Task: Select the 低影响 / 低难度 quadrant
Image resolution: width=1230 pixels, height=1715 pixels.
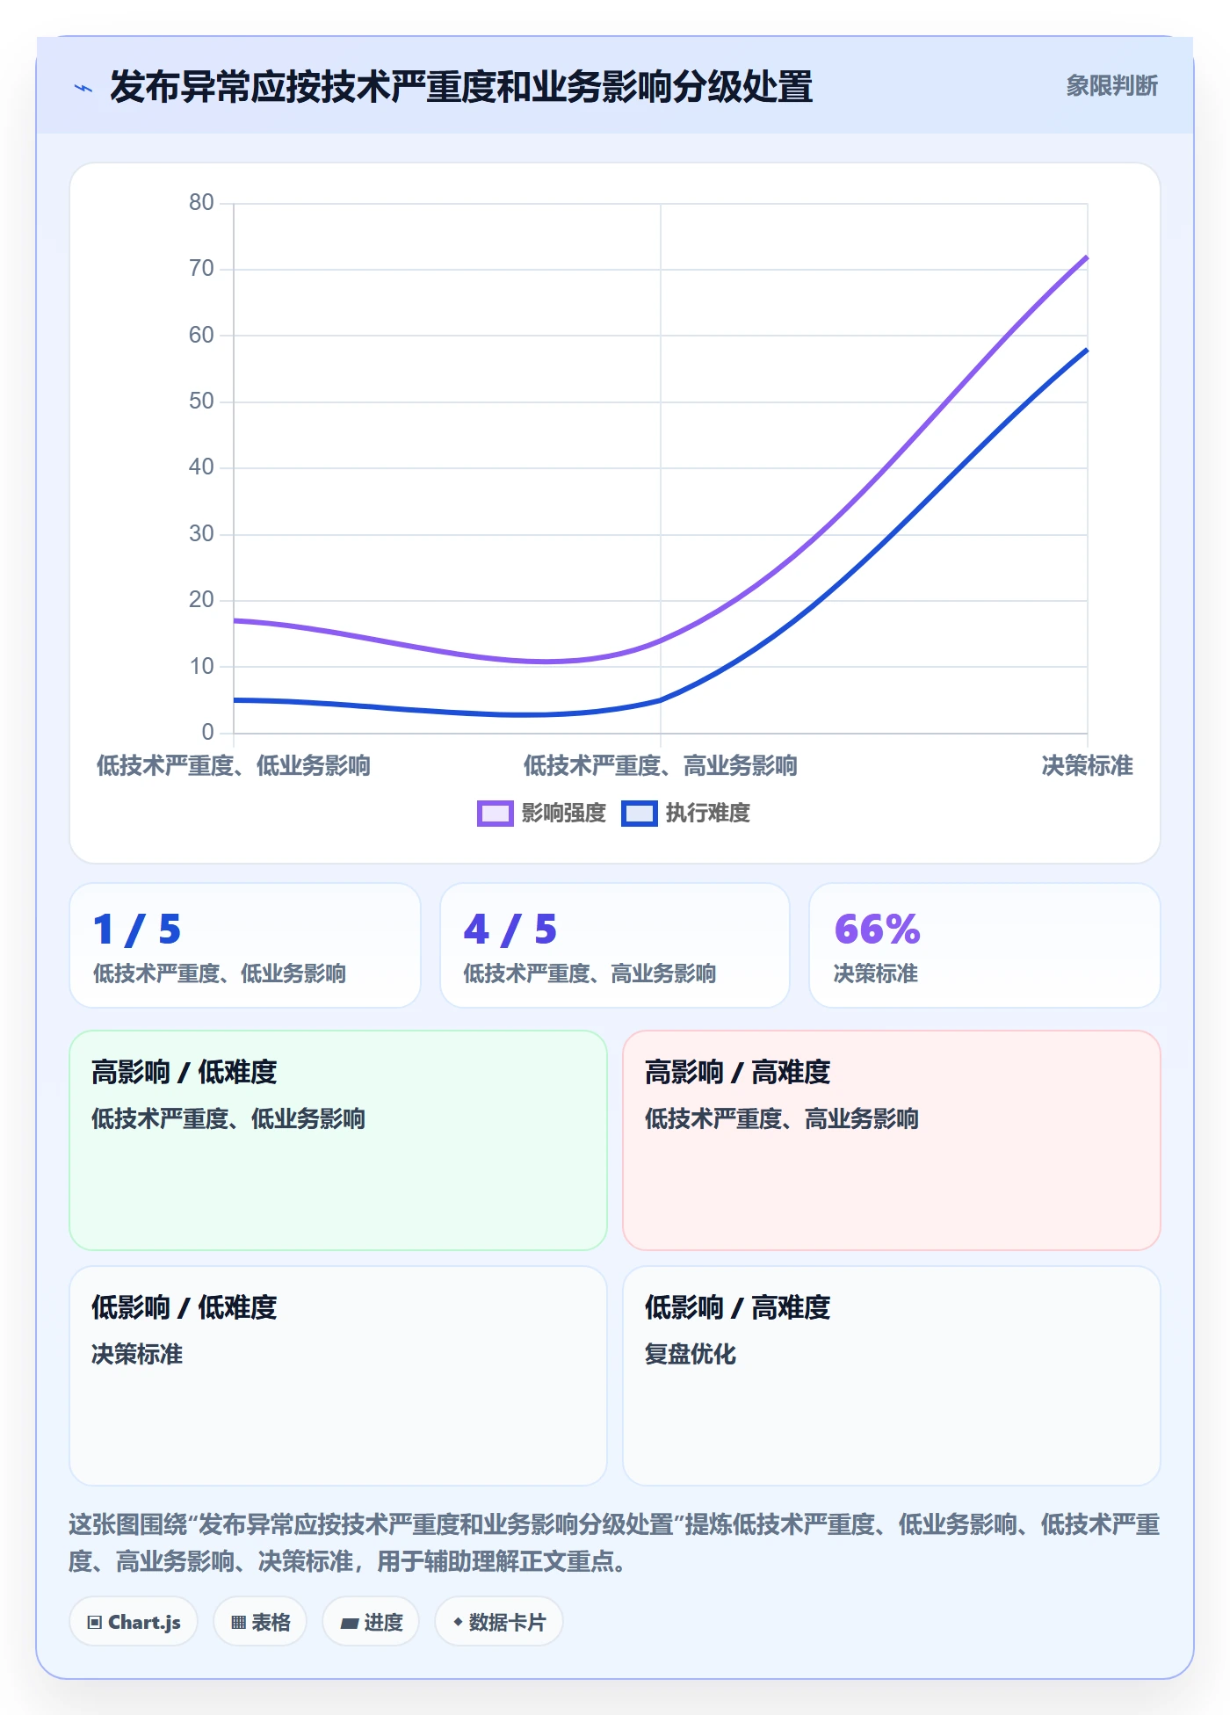Action: click(338, 1376)
